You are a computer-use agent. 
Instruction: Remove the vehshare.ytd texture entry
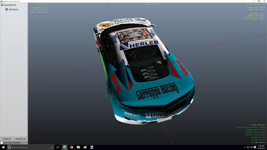pyautogui.click(x=264, y=137)
